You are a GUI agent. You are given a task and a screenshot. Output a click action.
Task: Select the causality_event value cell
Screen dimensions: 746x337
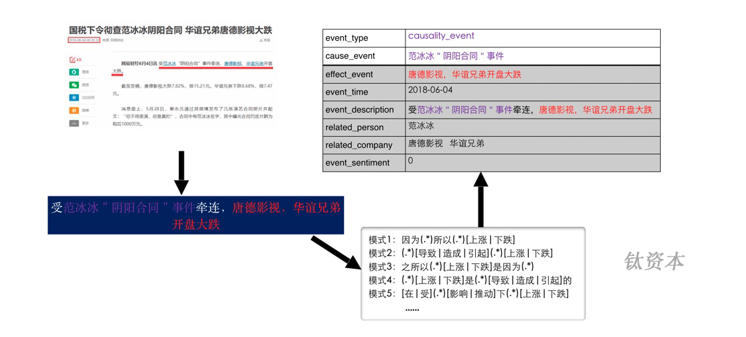[x=532, y=38]
